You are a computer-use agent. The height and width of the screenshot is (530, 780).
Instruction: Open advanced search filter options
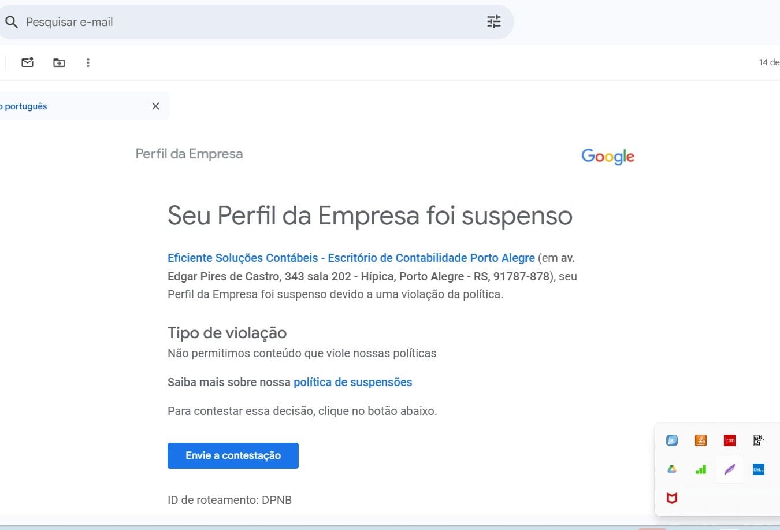point(494,22)
